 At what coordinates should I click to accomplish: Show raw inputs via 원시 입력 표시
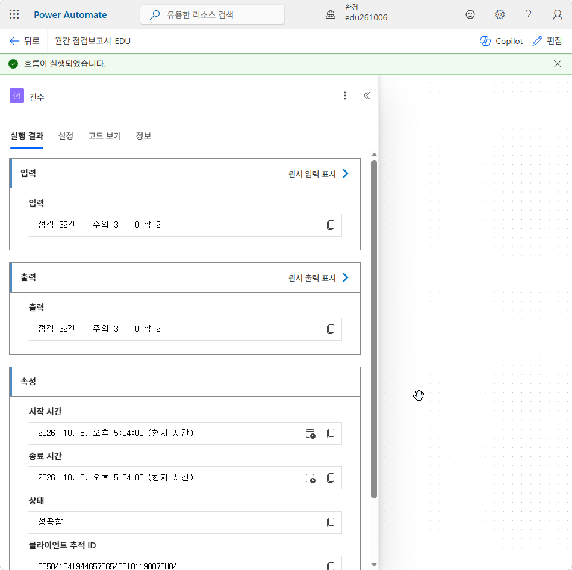click(x=319, y=174)
